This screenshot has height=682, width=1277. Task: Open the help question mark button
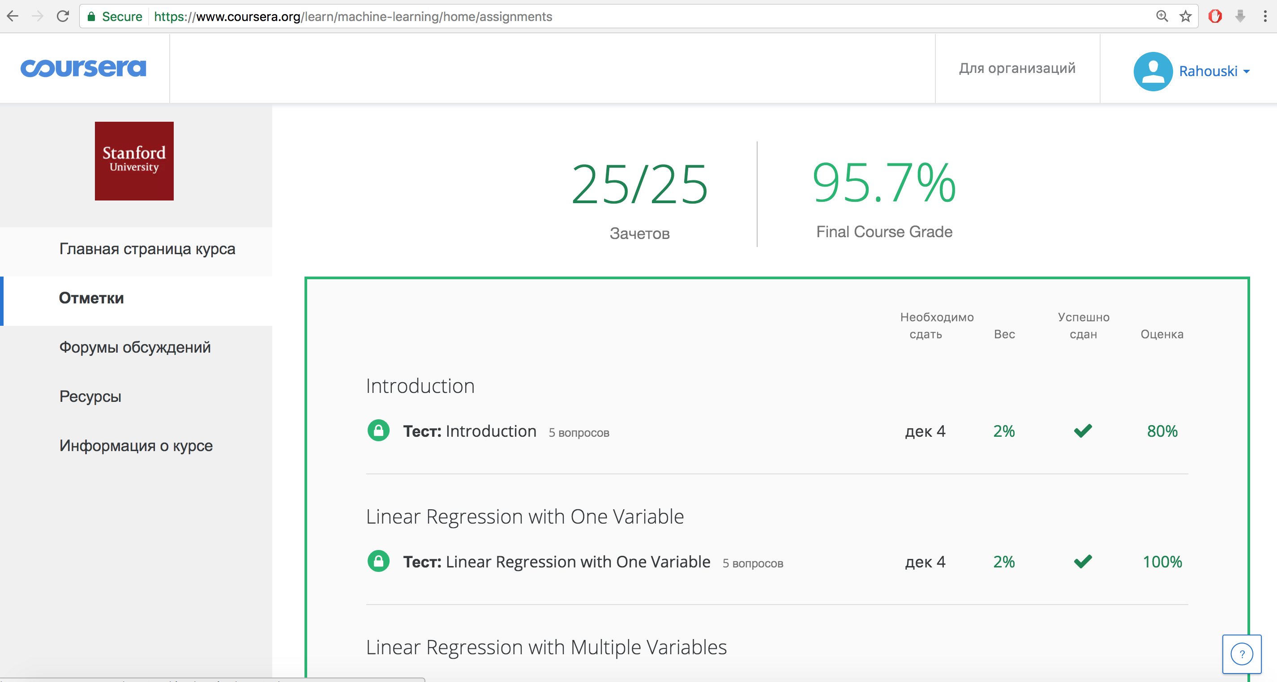tap(1241, 654)
